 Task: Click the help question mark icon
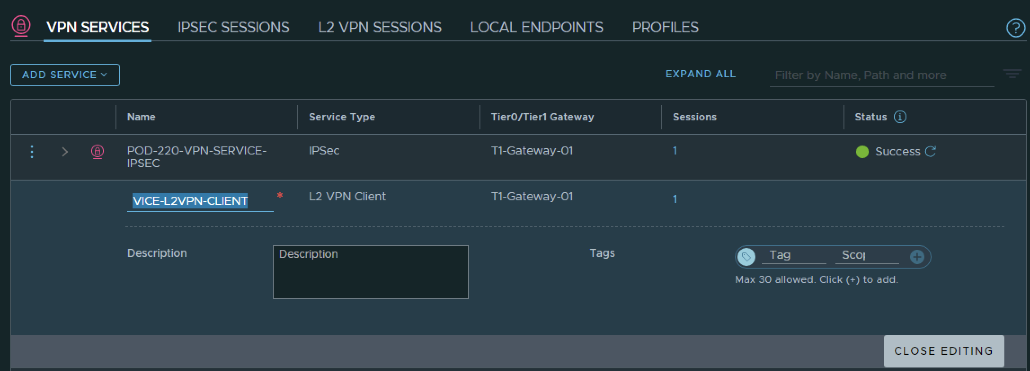click(x=1015, y=28)
